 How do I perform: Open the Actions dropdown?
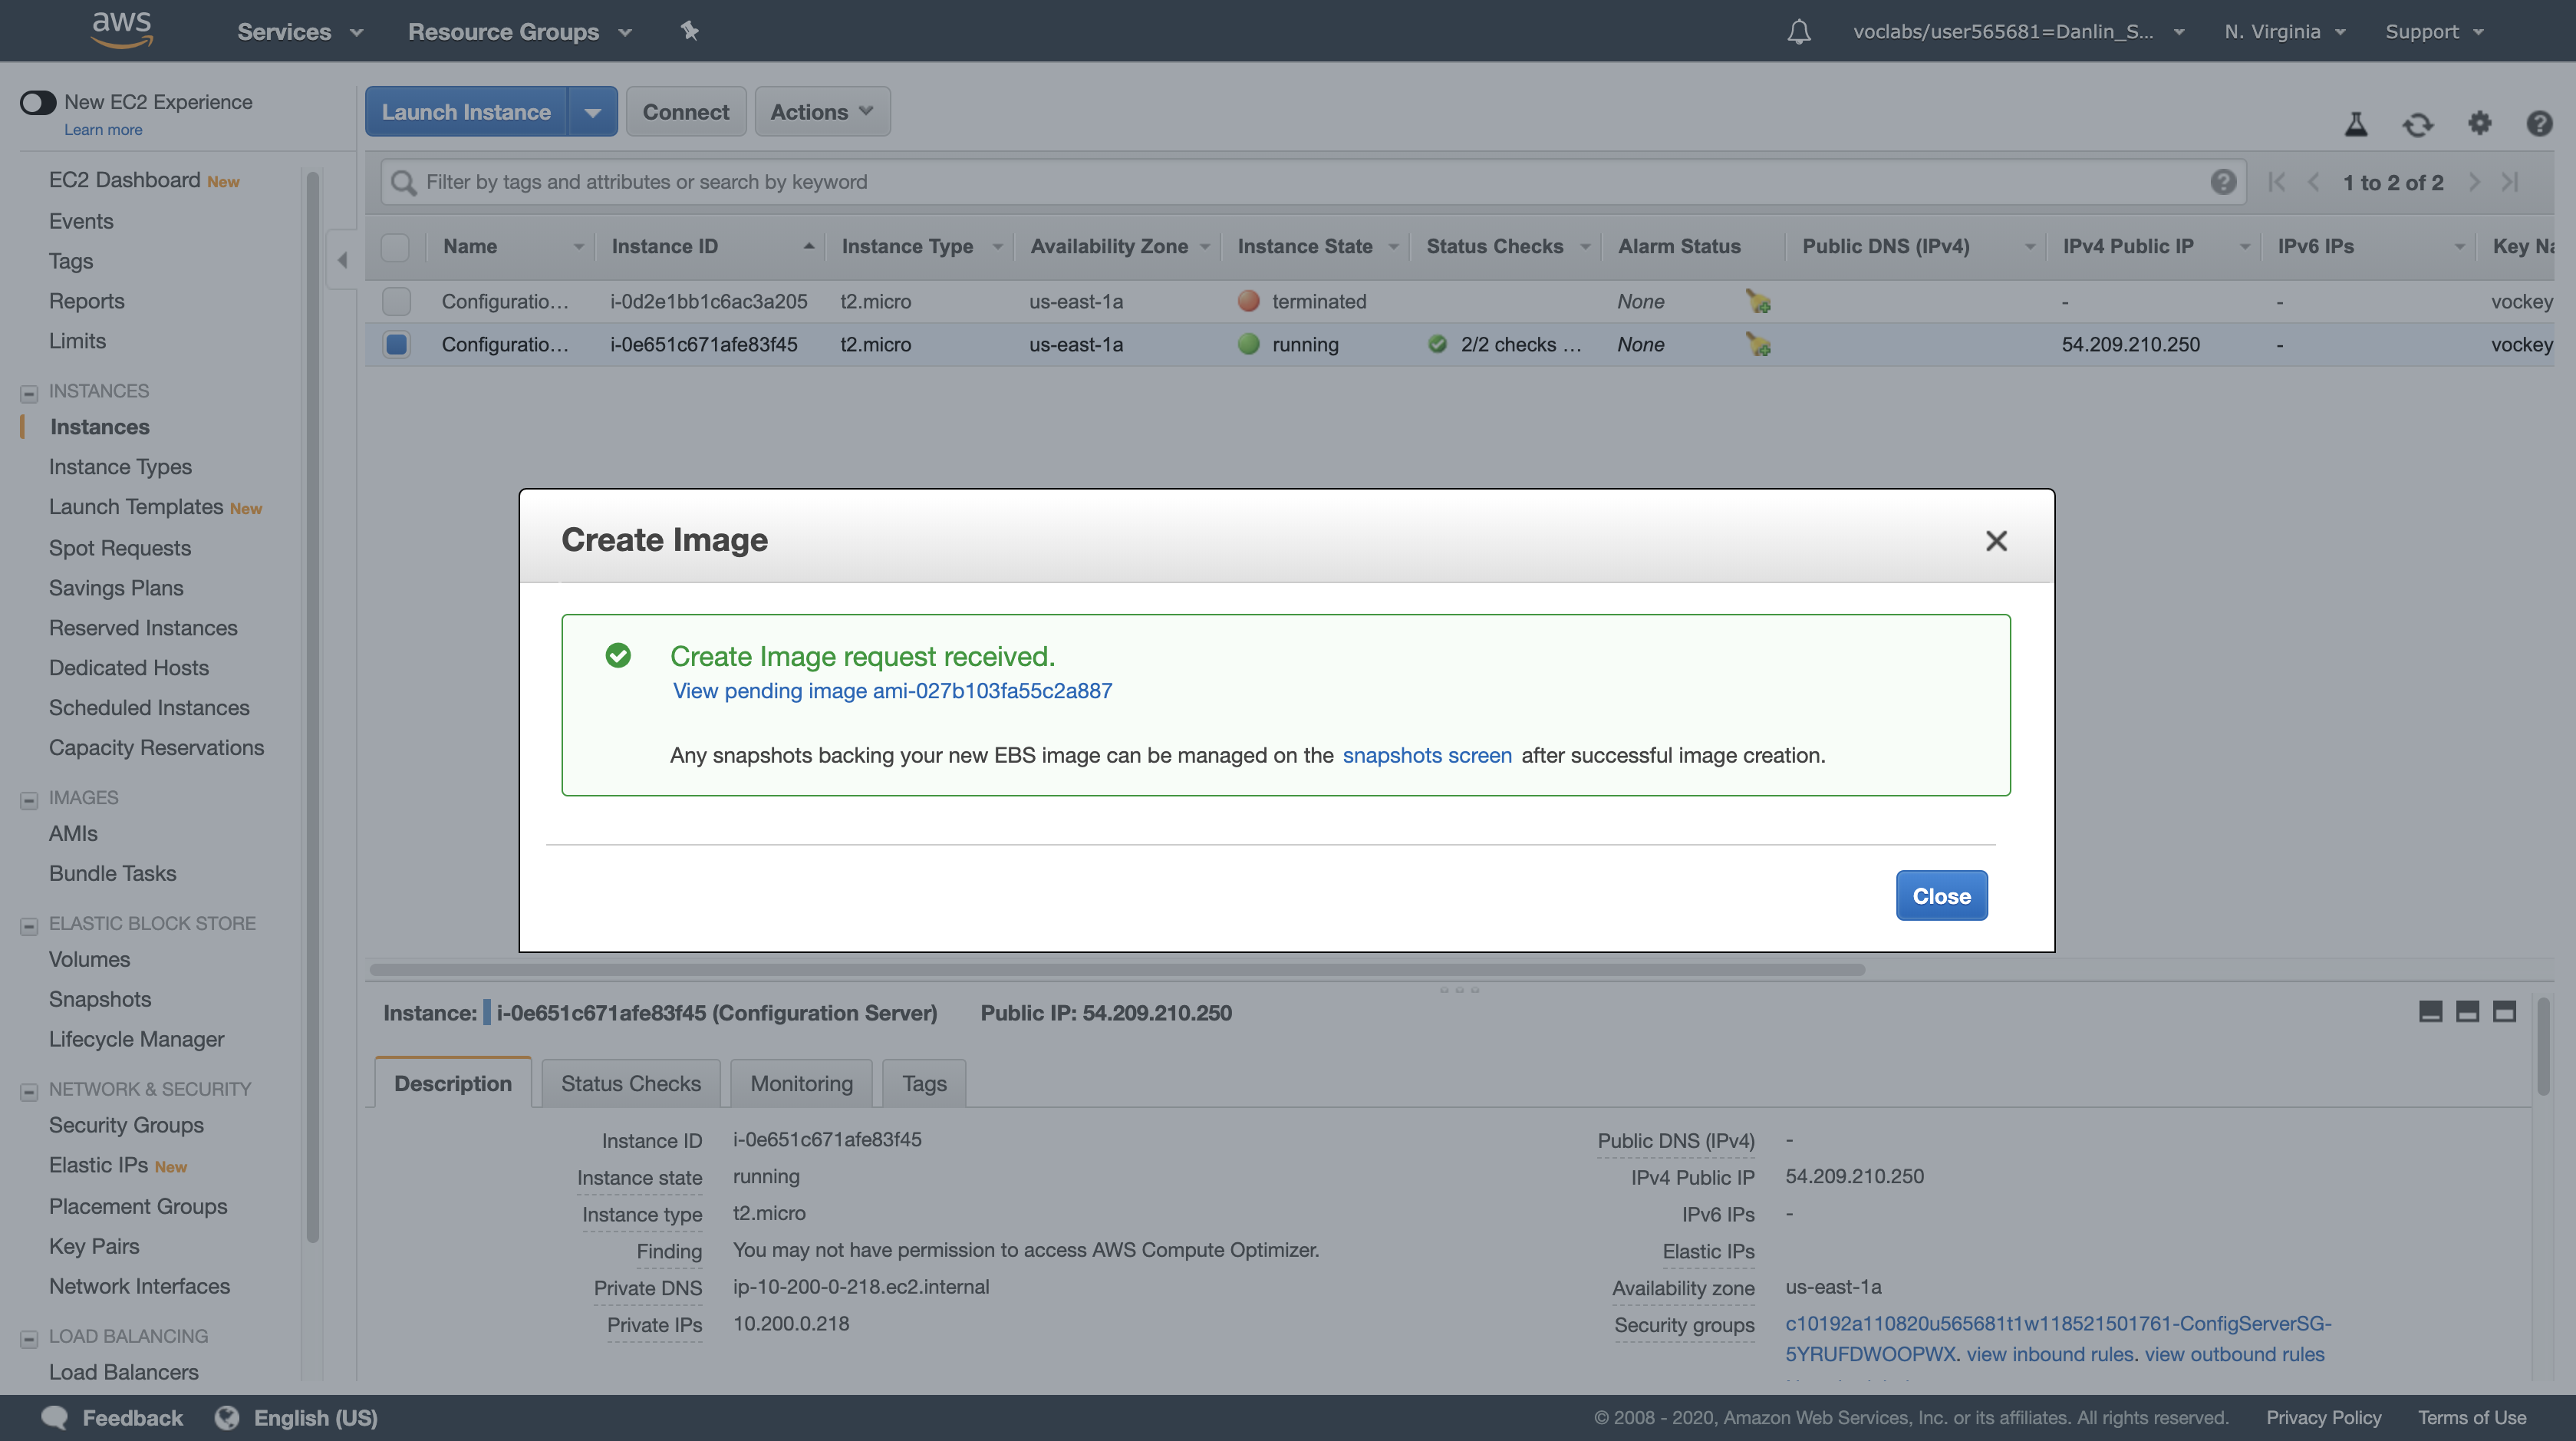(821, 112)
